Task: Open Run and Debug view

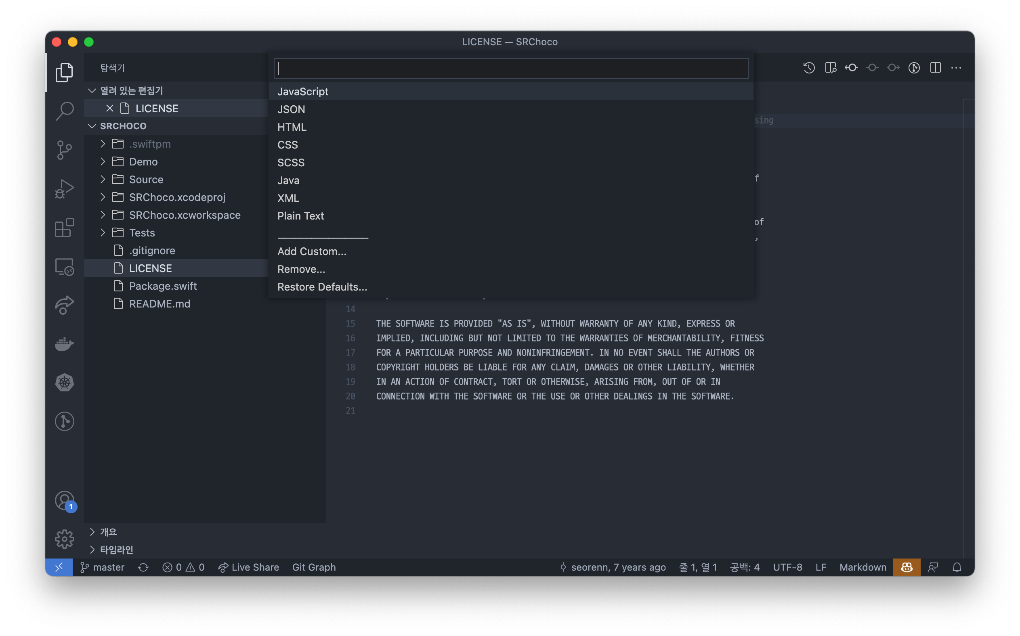Action: (x=64, y=189)
